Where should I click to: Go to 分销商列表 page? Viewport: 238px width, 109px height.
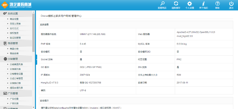point(15,69)
